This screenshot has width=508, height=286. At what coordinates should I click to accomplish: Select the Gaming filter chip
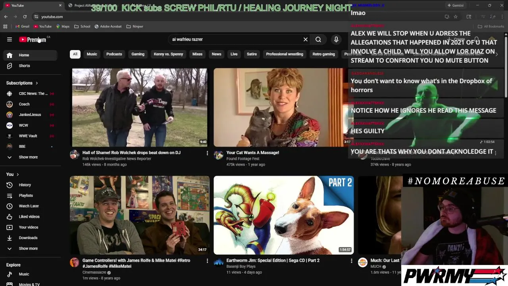138,54
